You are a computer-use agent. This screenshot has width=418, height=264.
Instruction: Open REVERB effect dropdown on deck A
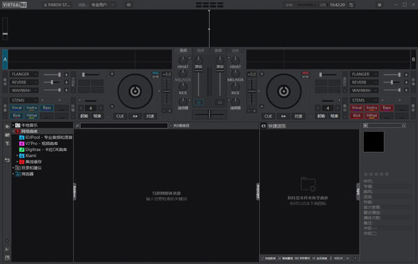(24, 82)
